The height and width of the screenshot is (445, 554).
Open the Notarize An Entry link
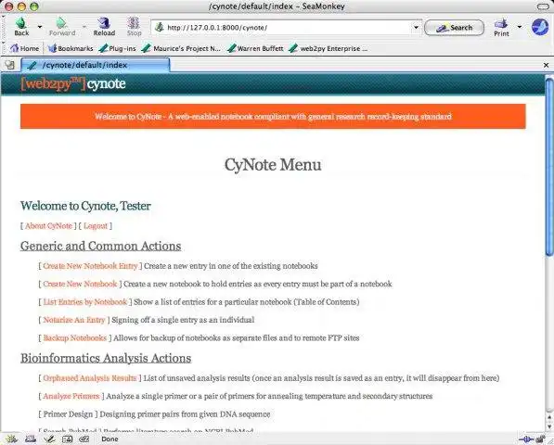[74, 320]
